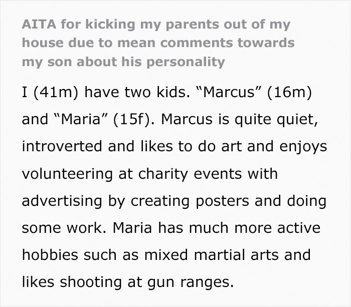351x307 pixels.
Task: Click the word "introverted"
Action: point(62,146)
